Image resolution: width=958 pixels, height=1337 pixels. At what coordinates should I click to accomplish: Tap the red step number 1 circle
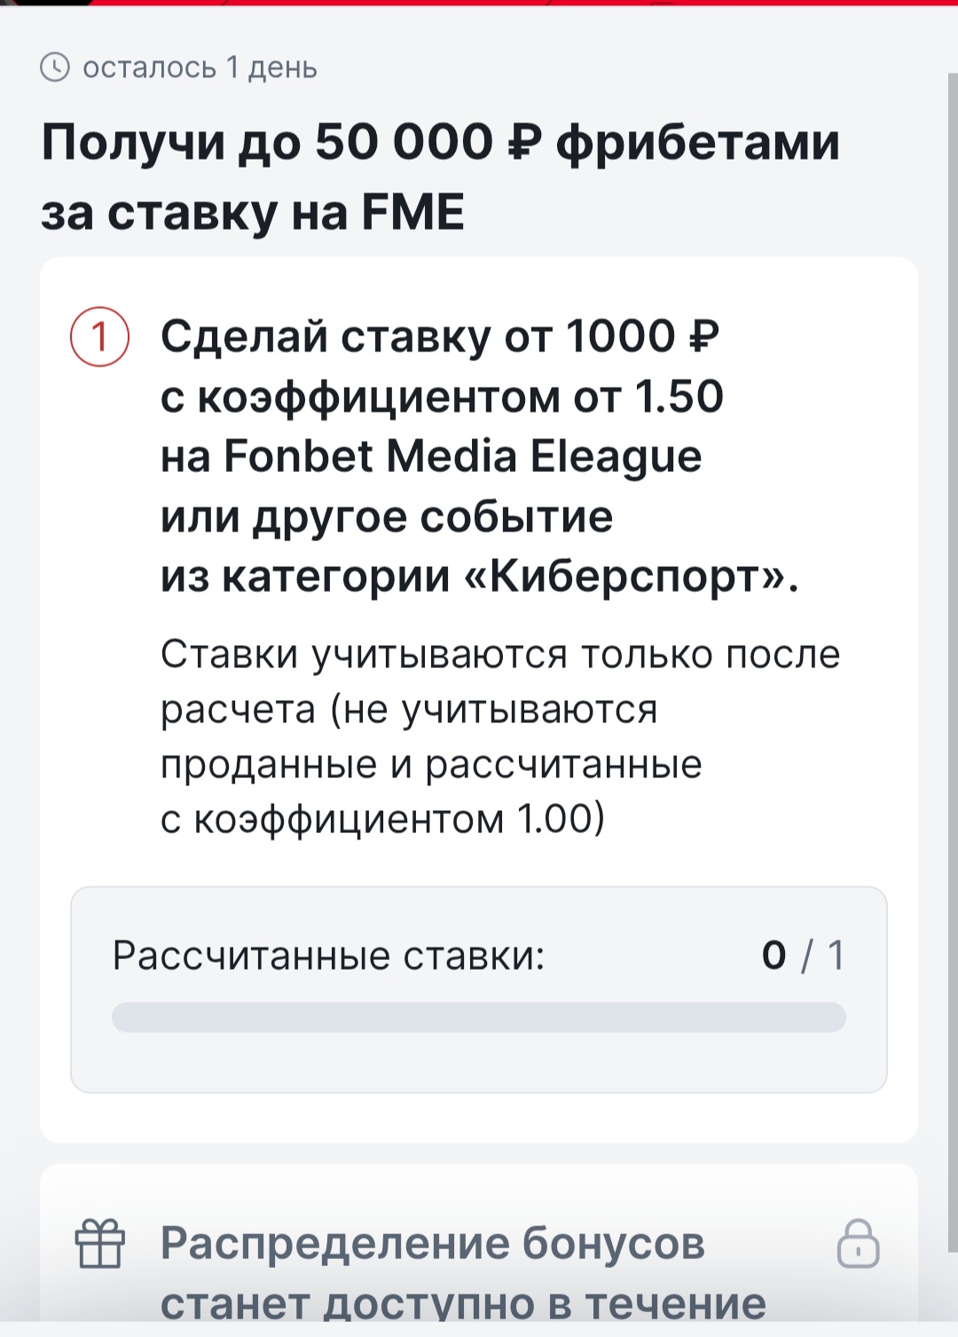[100, 337]
